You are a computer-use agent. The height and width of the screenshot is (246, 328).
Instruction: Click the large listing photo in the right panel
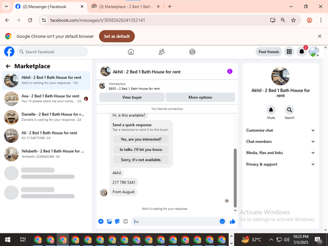(x=281, y=76)
